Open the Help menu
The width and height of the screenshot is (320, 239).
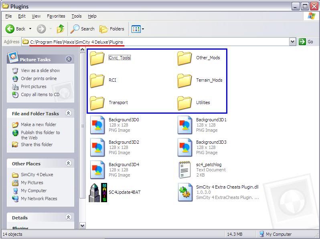[92, 16]
